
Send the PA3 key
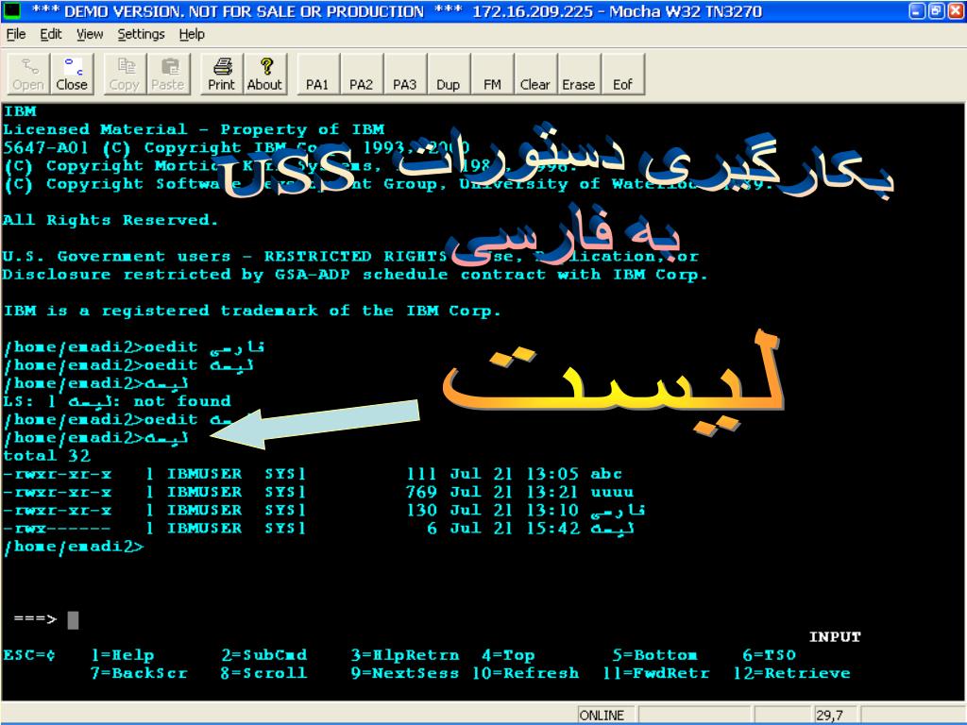point(405,74)
